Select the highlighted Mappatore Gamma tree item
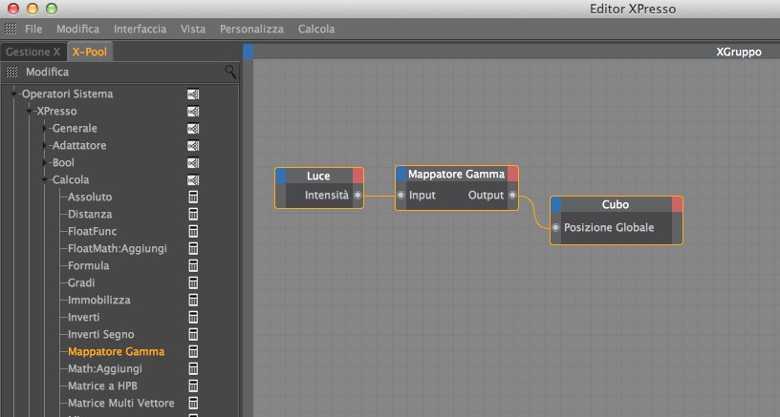This screenshot has height=417, width=780. [116, 351]
